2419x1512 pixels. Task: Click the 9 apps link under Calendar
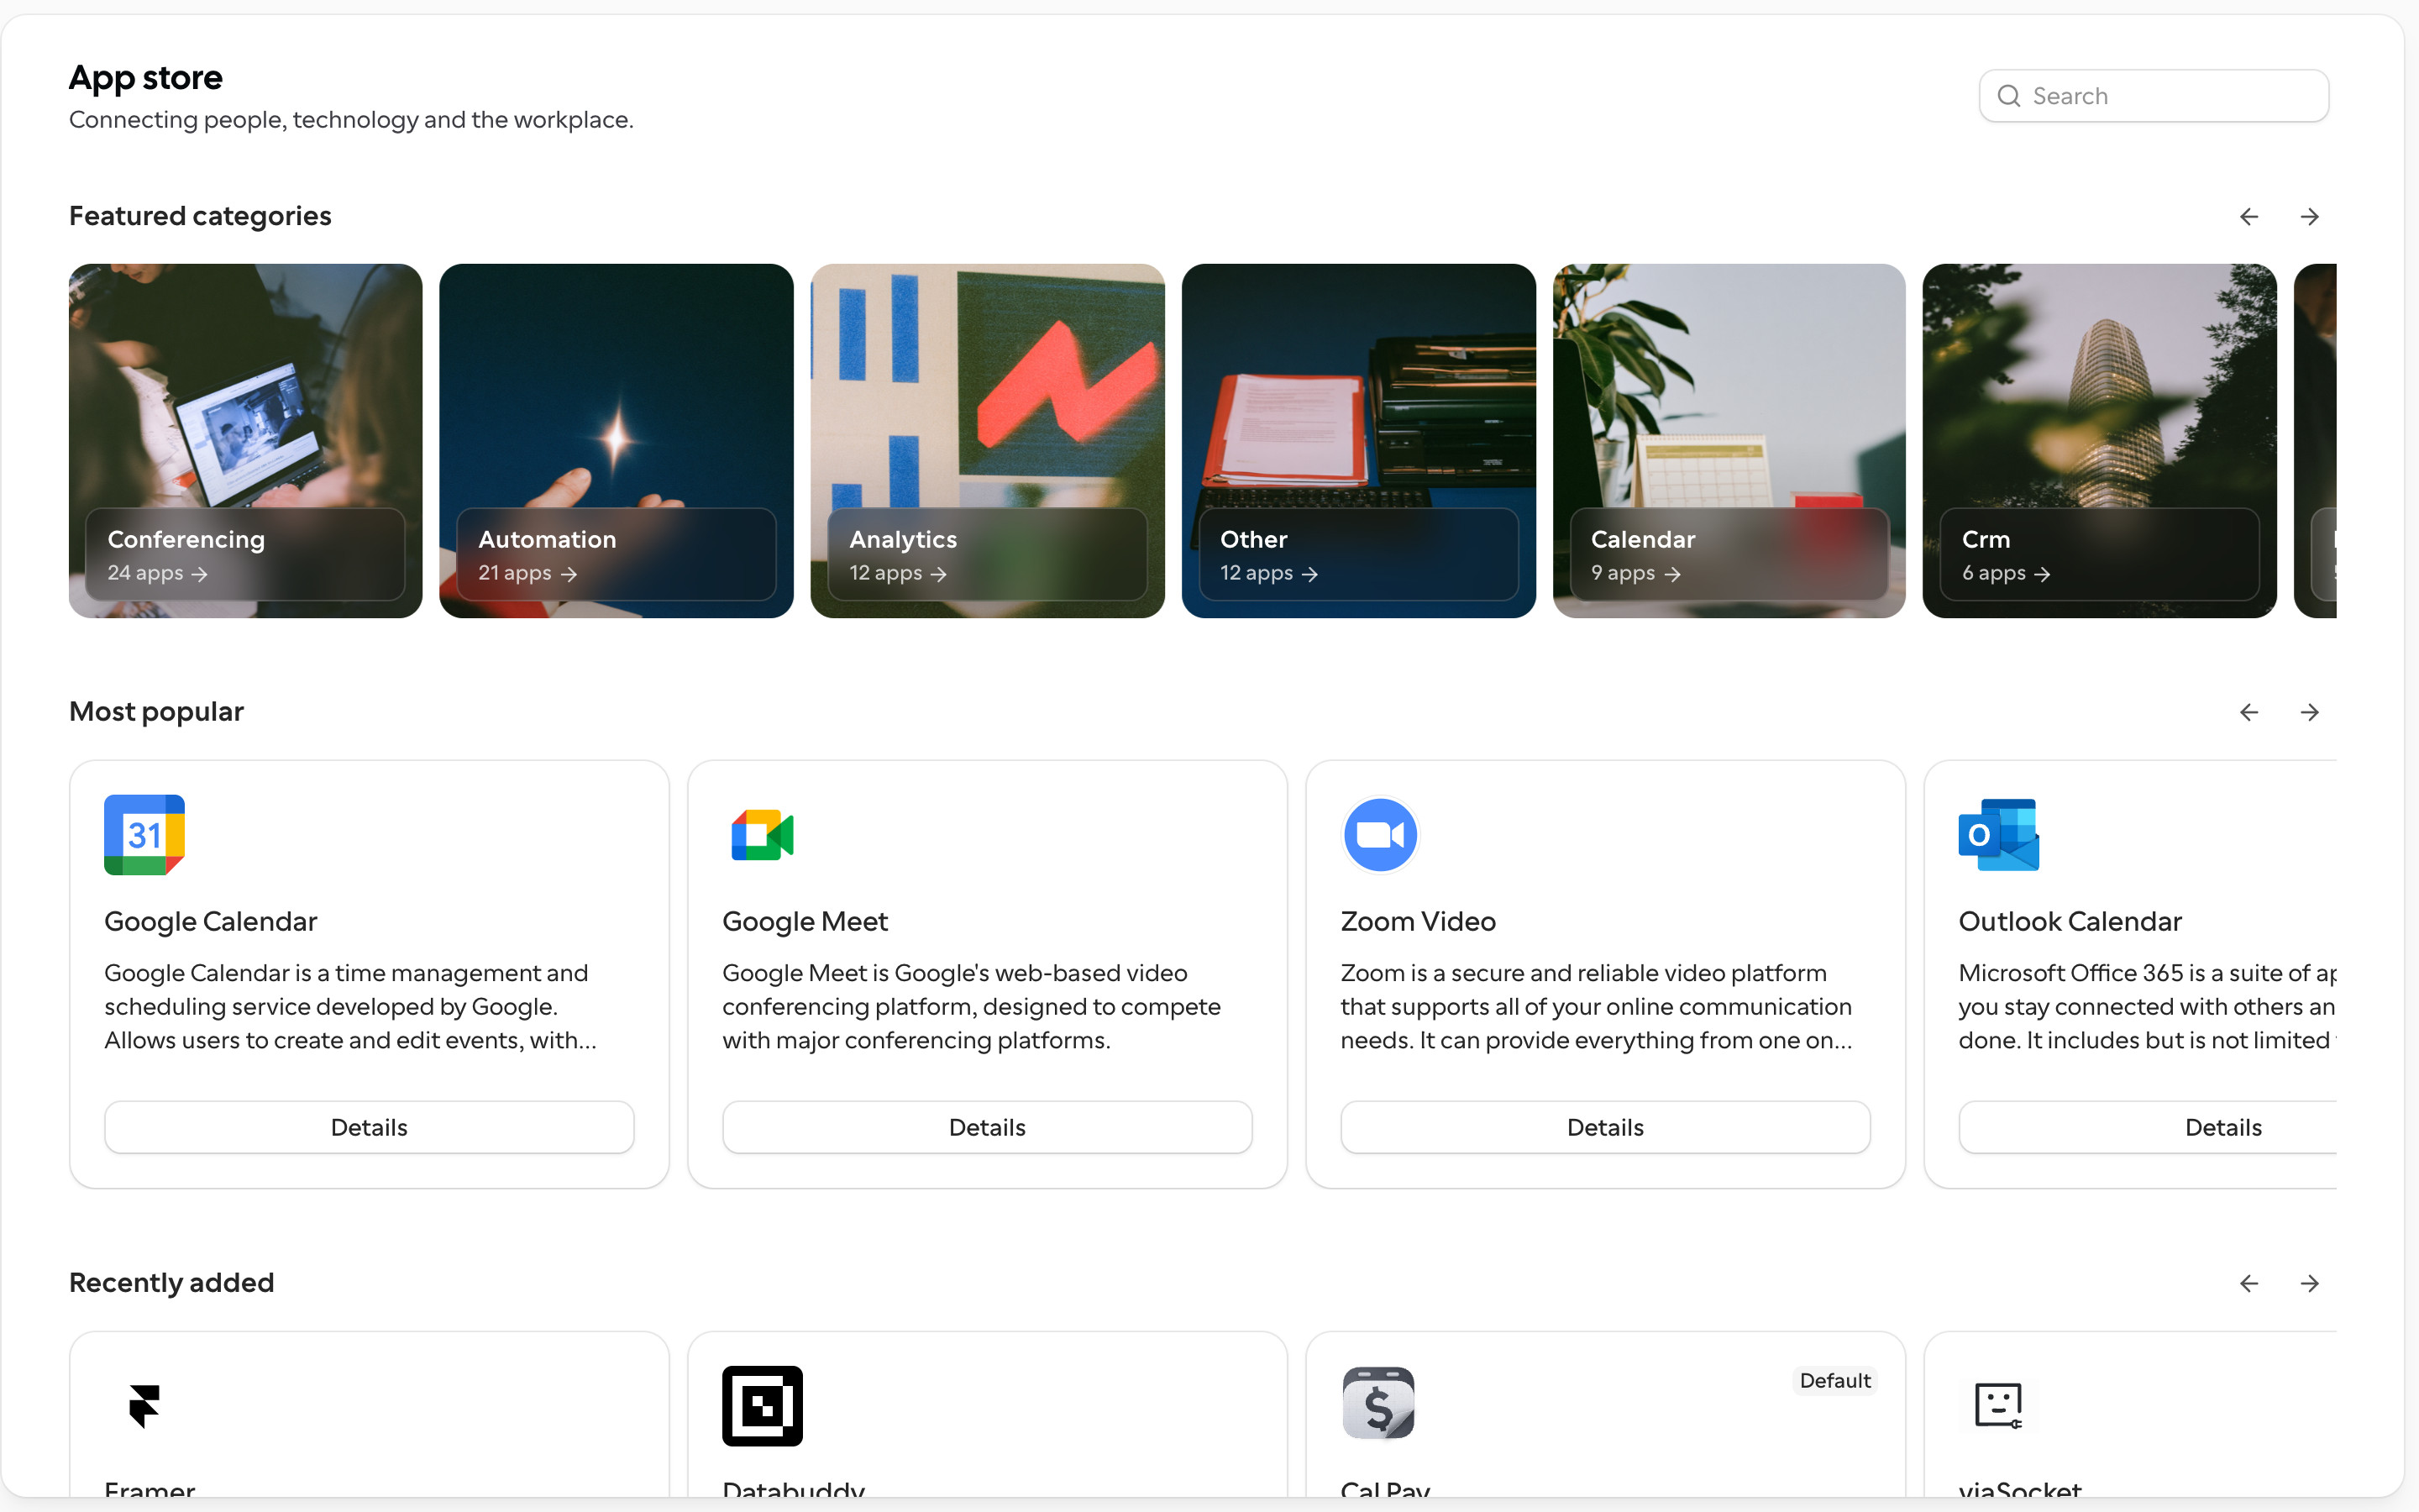tap(1635, 573)
